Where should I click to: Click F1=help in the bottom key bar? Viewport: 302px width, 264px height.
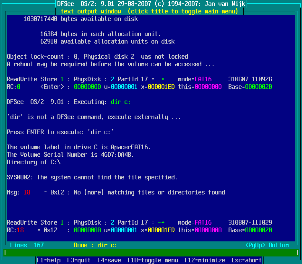(49, 260)
